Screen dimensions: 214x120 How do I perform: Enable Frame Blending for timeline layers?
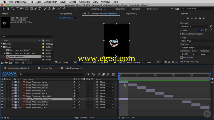104,74
